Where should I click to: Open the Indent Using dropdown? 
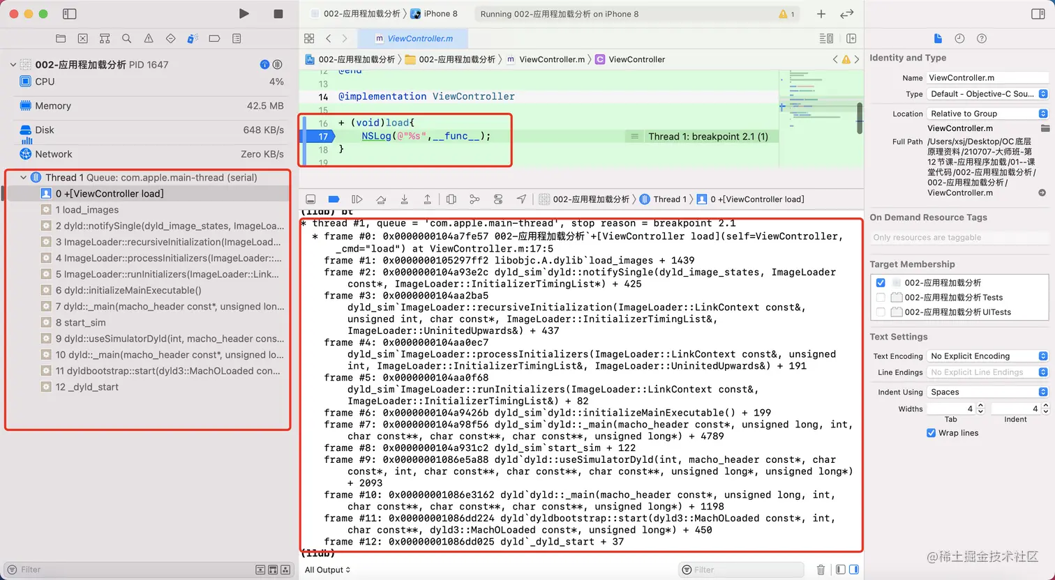[987, 392]
